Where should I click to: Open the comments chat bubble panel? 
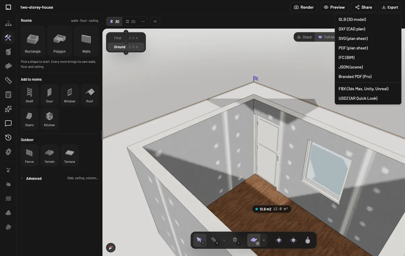tap(8, 123)
